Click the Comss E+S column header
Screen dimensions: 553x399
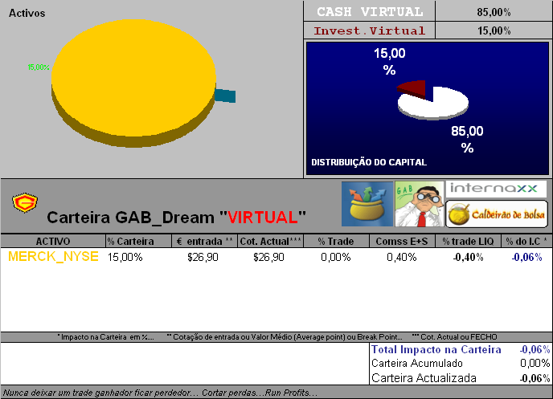tap(402, 241)
